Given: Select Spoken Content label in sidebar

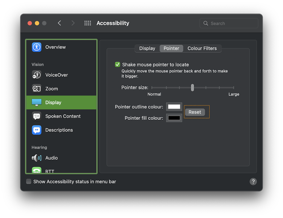Looking at the screenshot, I should click(x=63, y=116).
